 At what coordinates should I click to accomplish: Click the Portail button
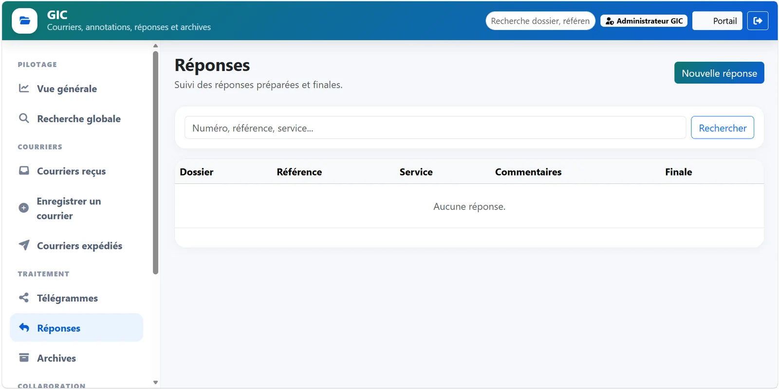point(717,21)
